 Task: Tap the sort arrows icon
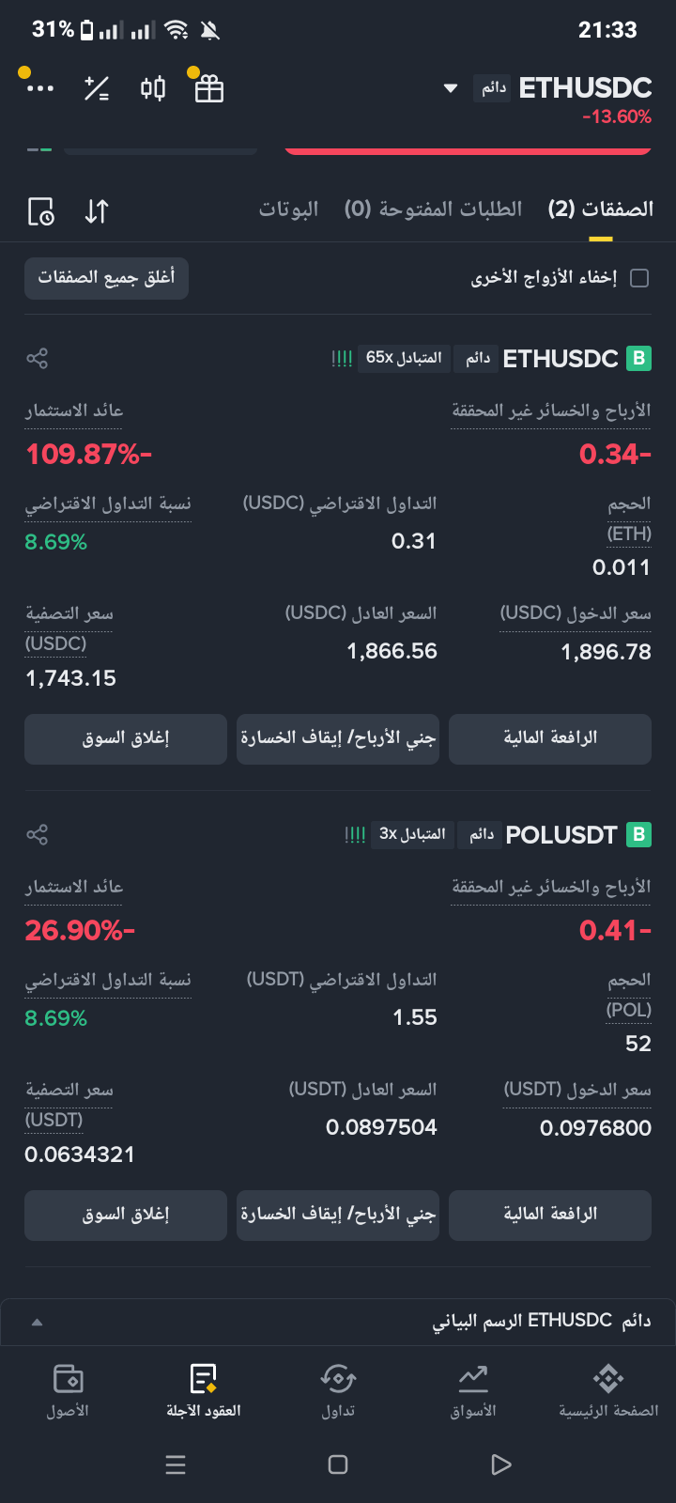(97, 211)
